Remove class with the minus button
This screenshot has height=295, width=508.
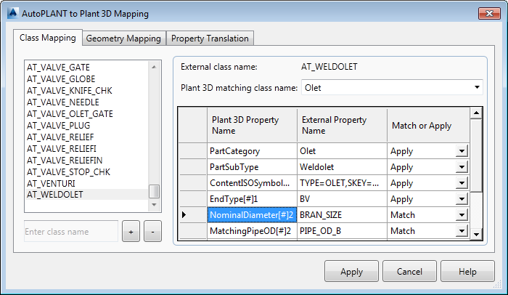[152, 231]
